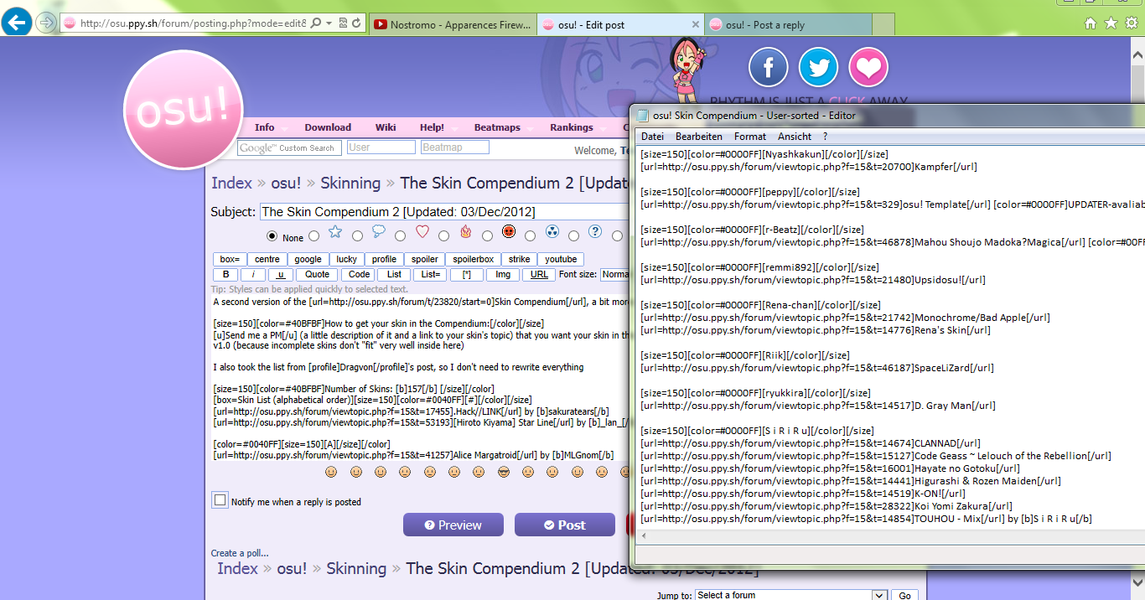This screenshot has height=600, width=1145.
Task: Open the Datei menu in the Editor window
Action: pos(652,137)
